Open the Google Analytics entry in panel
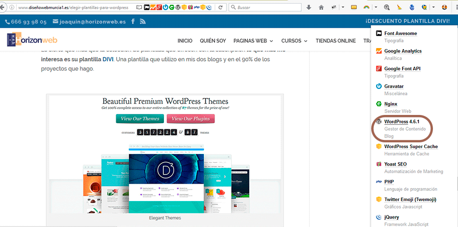The width and height of the screenshot is (458, 227). 403,51
